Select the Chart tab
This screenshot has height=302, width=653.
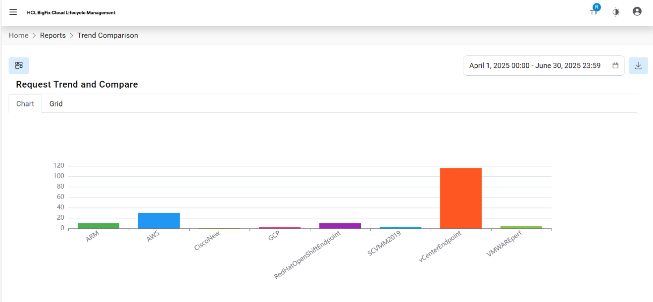[25, 104]
